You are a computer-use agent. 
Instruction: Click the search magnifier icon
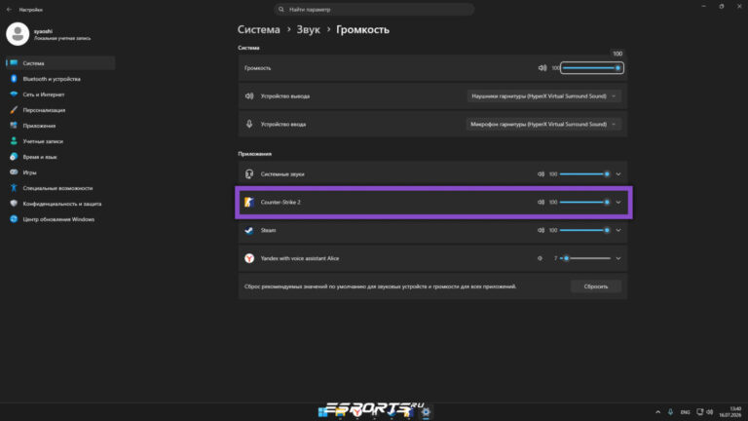click(280, 9)
